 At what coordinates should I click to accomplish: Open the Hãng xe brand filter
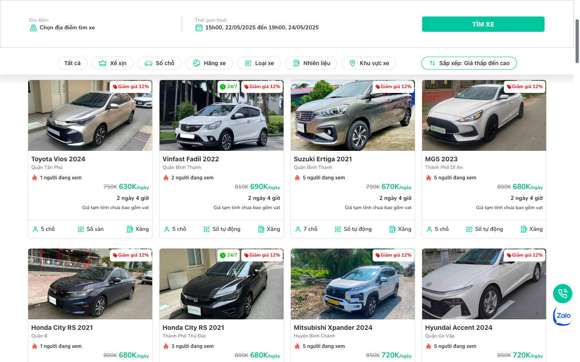pyautogui.click(x=209, y=63)
